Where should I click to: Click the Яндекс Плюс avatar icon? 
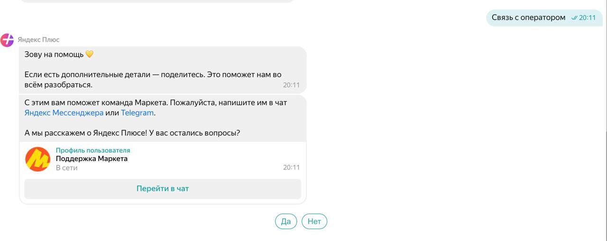(x=7, y=40)
